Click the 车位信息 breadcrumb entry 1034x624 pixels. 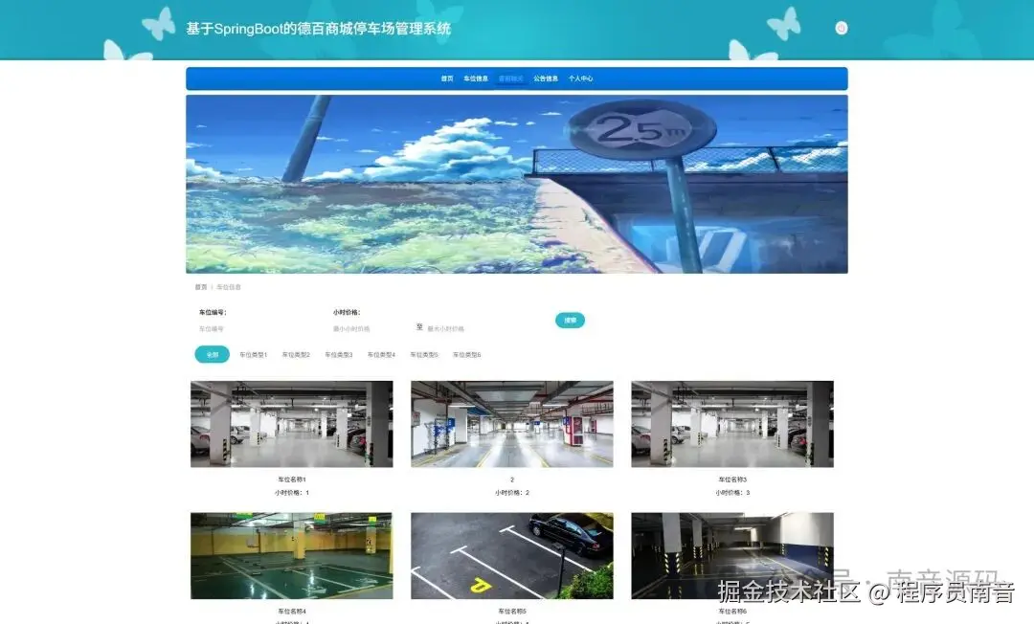[228, 286]
